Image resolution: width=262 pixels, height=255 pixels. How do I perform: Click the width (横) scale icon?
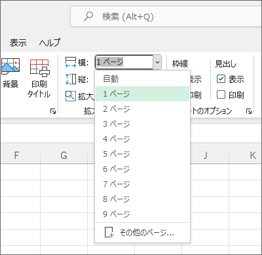[x=71, y=62]
